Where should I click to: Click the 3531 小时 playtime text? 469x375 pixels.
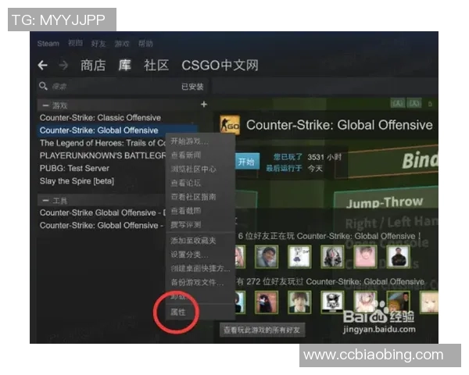pos(324,157)
